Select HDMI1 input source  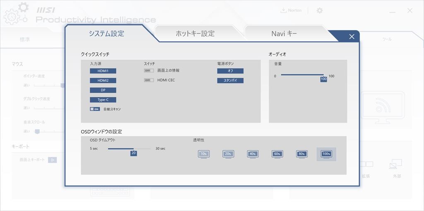[x=103, y=71]
